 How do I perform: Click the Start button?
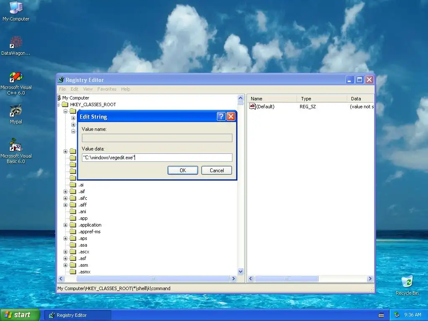tap(20, 315)
